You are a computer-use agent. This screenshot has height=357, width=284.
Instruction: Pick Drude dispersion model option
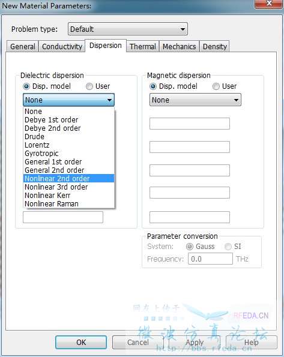click(x=68, y=137)
